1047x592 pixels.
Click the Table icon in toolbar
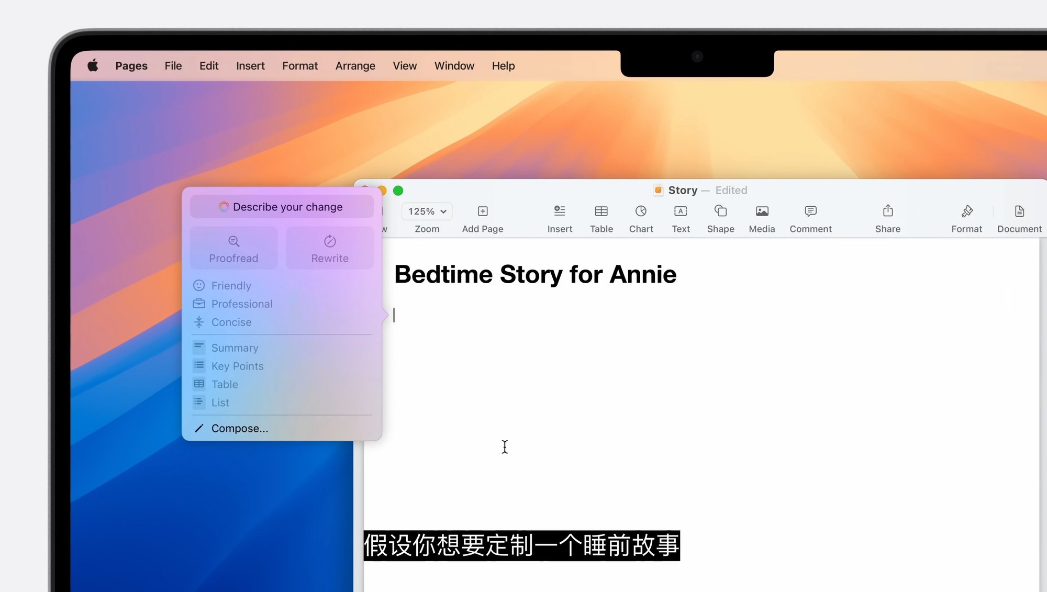(601, 211)
